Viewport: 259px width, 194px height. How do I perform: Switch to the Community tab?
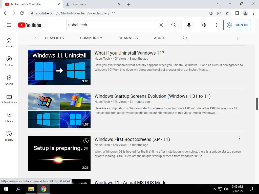(91, 38)
